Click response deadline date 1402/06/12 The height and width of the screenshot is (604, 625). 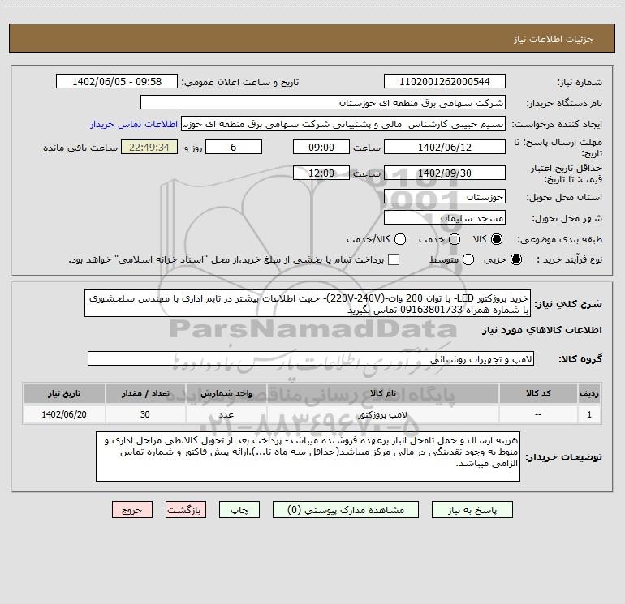[x=445, y=147]
